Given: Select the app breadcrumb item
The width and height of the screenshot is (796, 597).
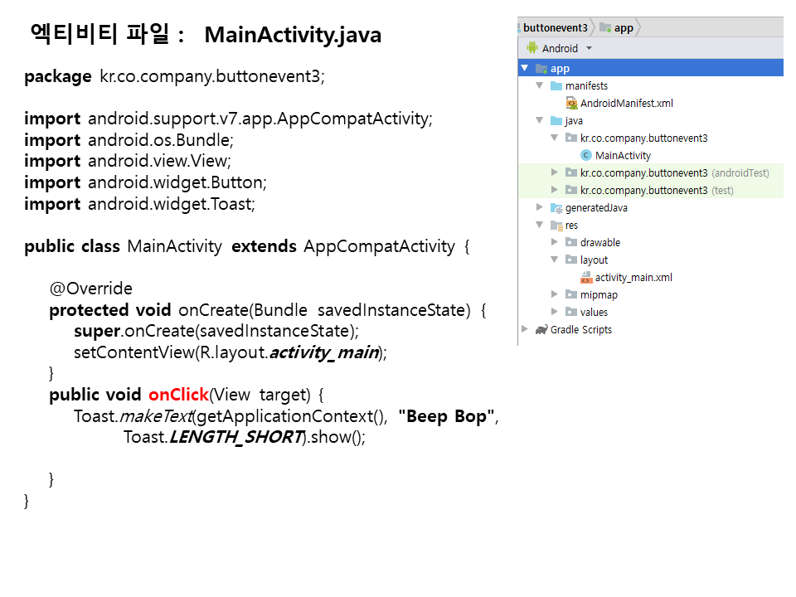Looking at the screenshot, I should [x=623, y=27].
